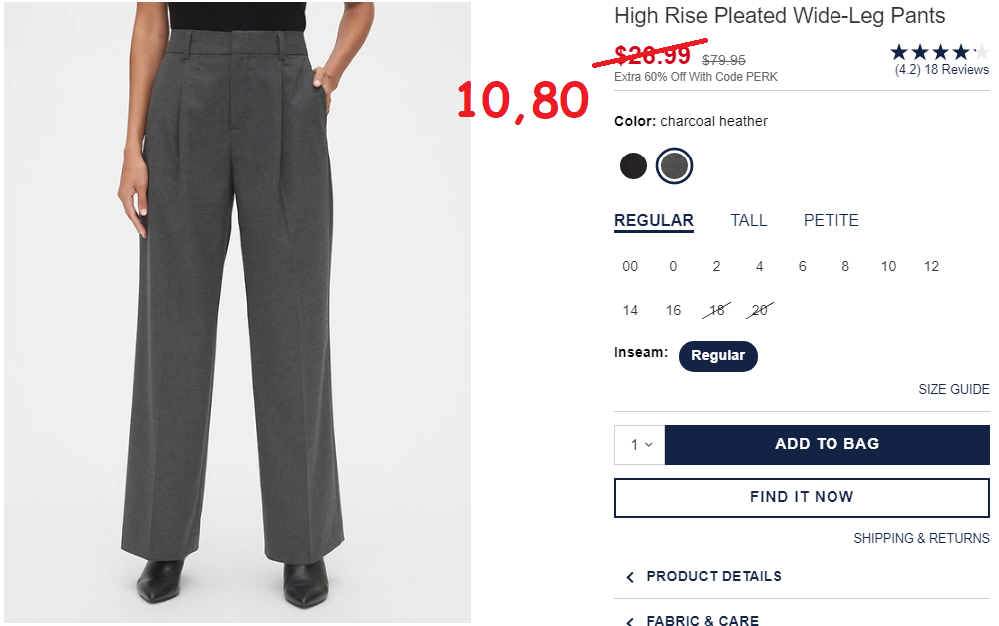Choose size 00

tap(630, 267)
